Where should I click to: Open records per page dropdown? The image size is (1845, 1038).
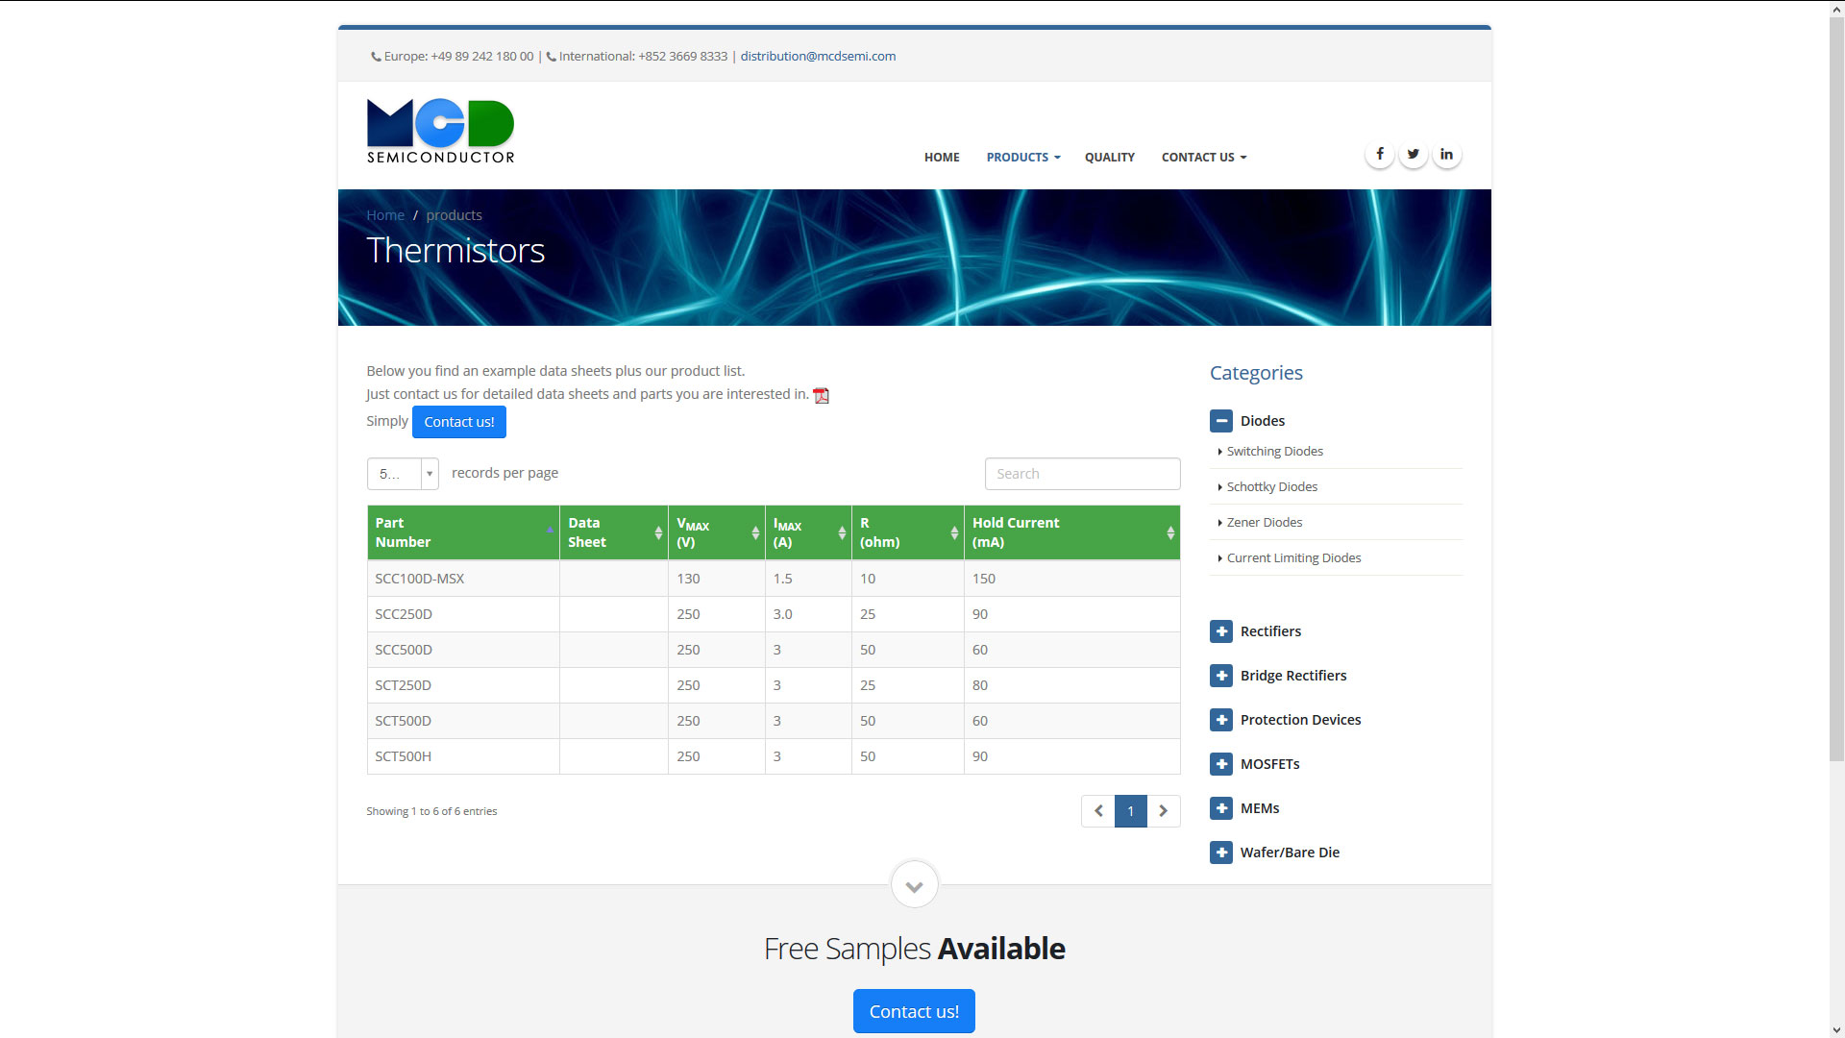click(403, 474)
